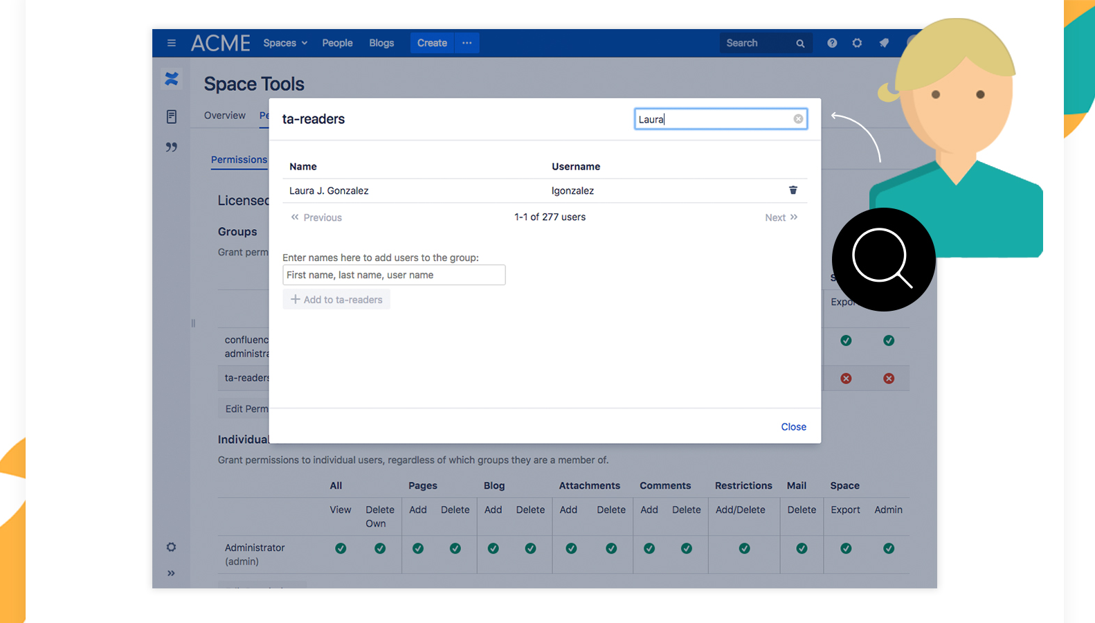Screen dimensions: 1095x623
Task: Open the help question mark menu
Action: coord(832,43)
